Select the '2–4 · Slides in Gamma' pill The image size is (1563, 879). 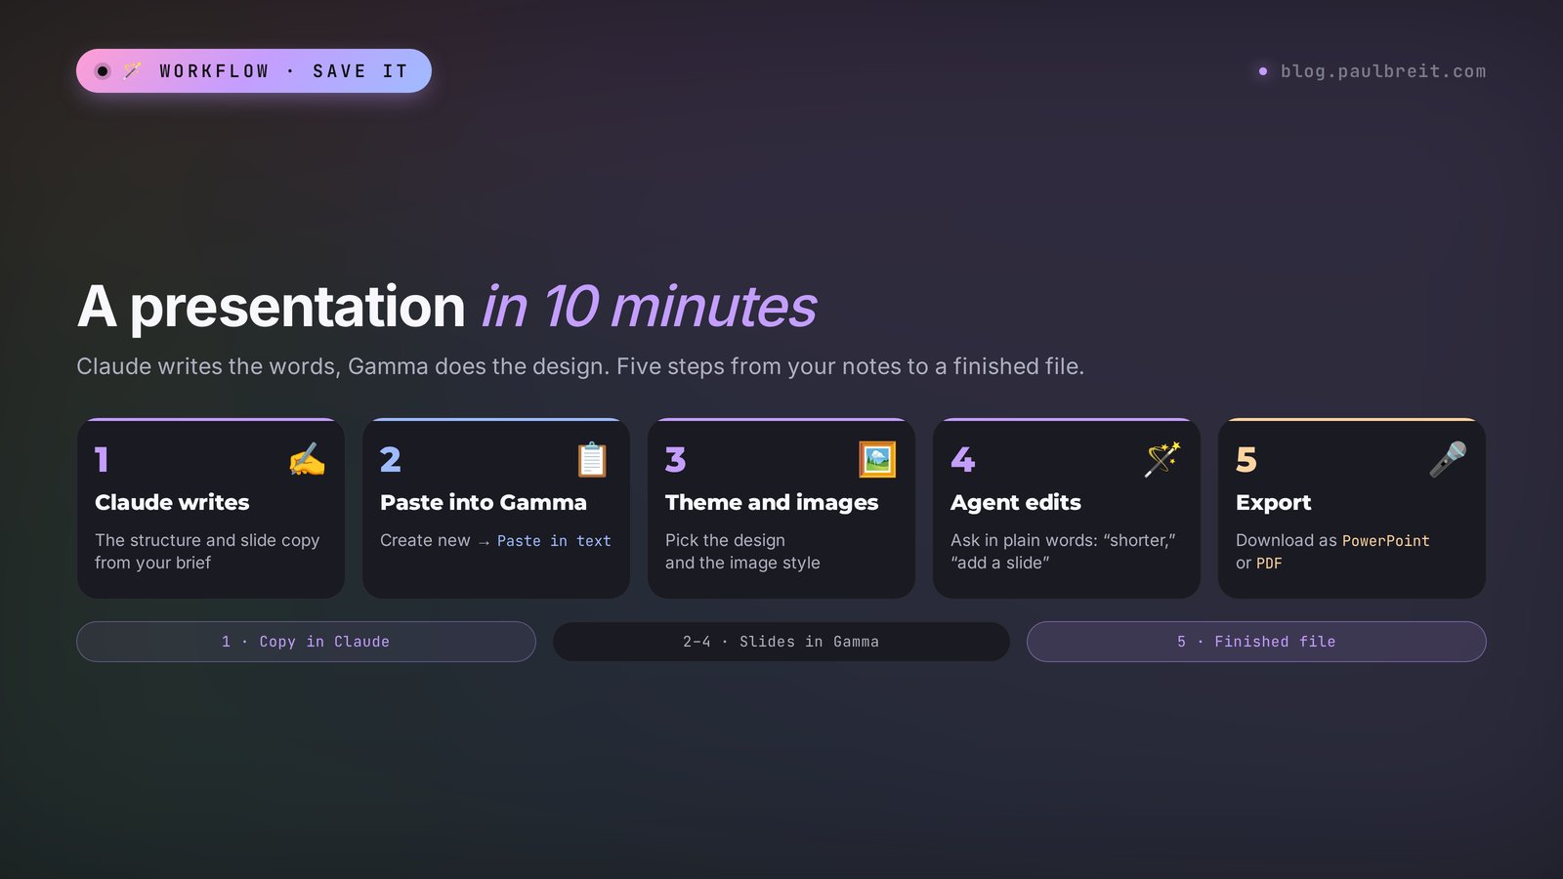(x=781, y=642)
